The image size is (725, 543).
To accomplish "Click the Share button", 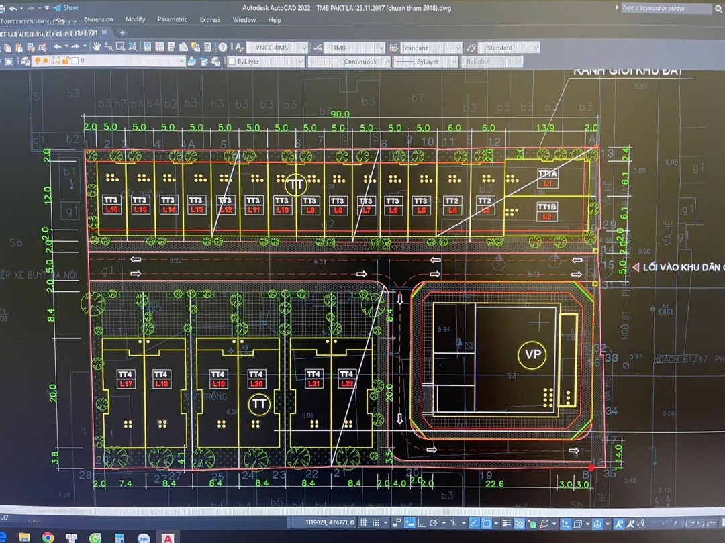I will 66,8.
